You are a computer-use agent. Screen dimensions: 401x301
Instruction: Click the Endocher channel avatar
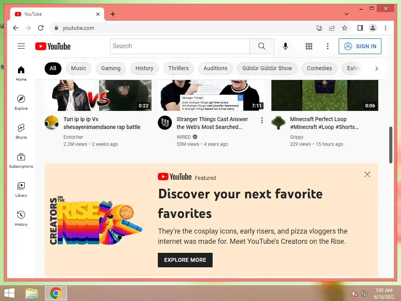point(52,123)
